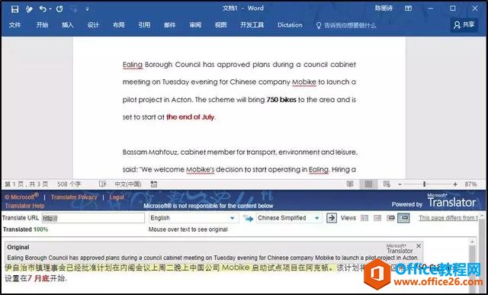
Task: Open the Chinese Simplified target language dropdown
Action: [288, 218]
